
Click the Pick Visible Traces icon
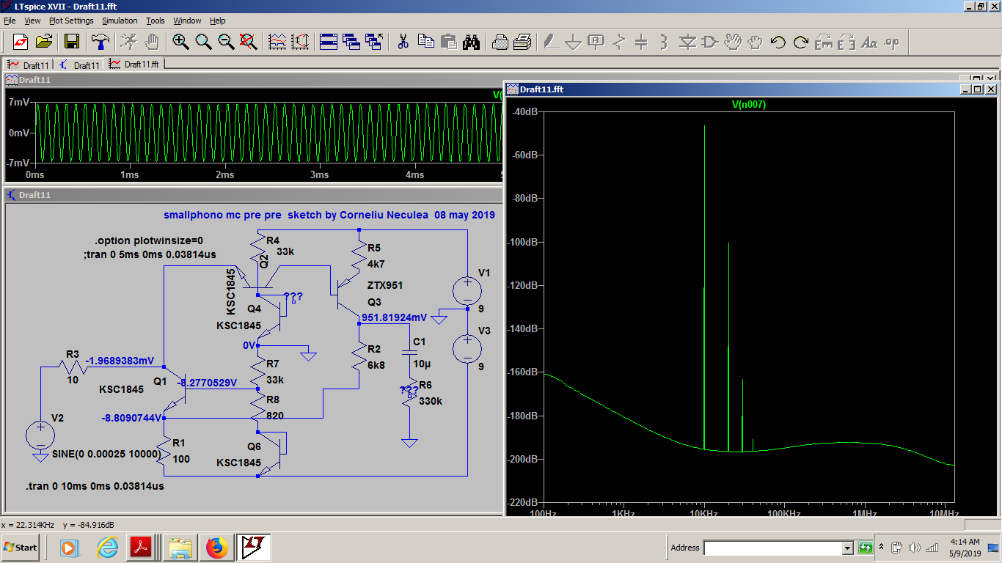(277, 41)
